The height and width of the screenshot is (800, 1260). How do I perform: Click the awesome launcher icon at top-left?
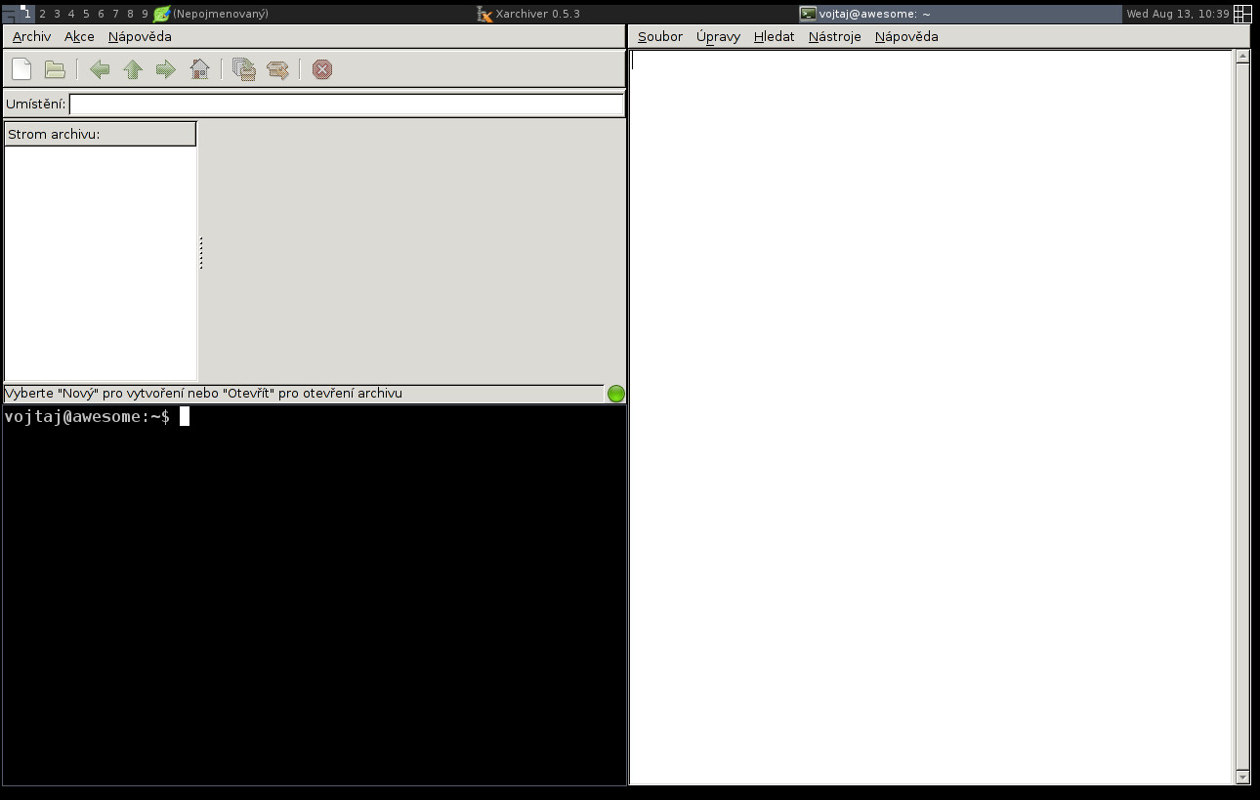point(9,14)
